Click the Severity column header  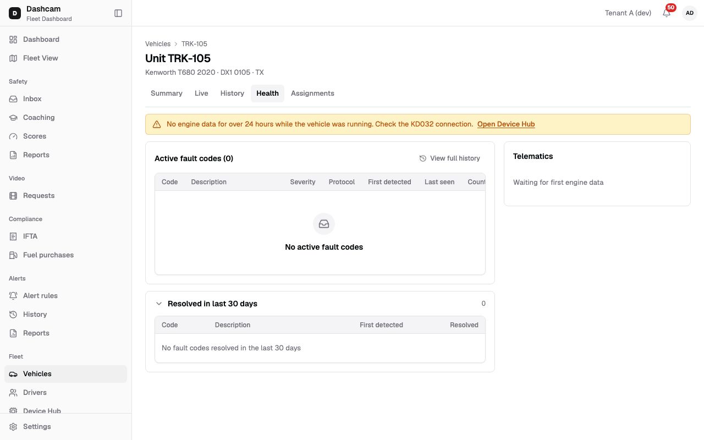click(302, 182)
